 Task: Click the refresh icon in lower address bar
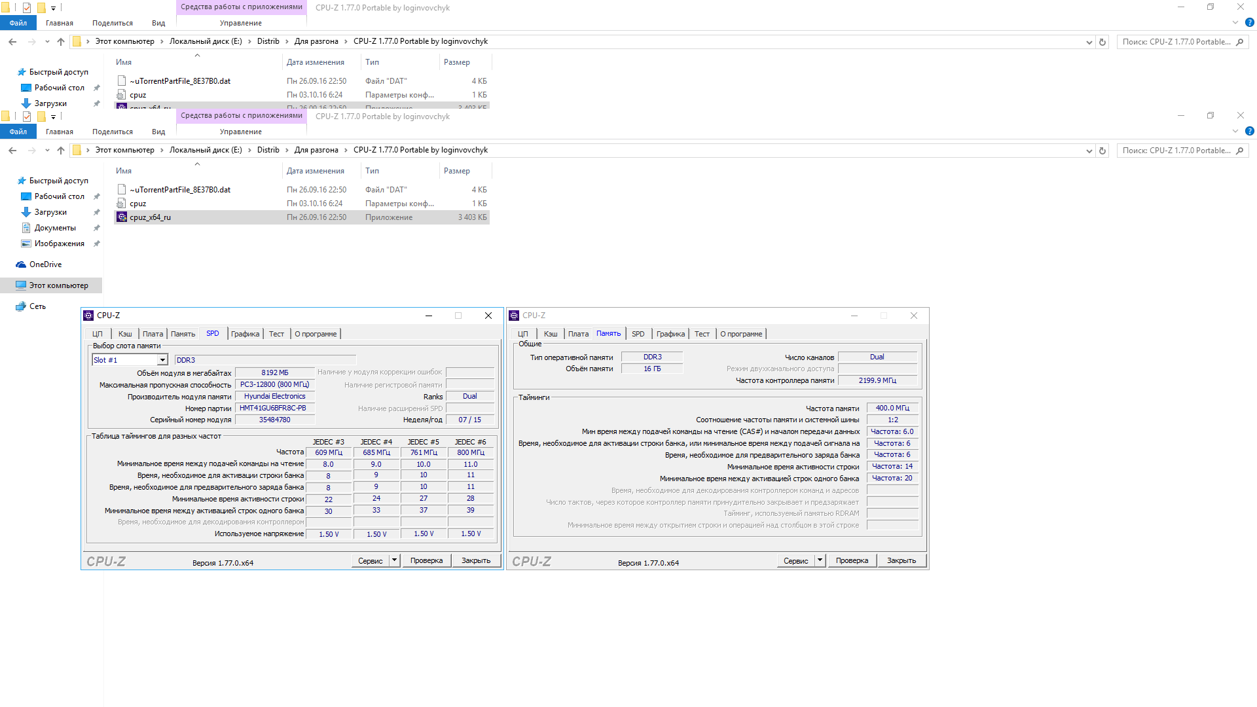(1102, 151)
